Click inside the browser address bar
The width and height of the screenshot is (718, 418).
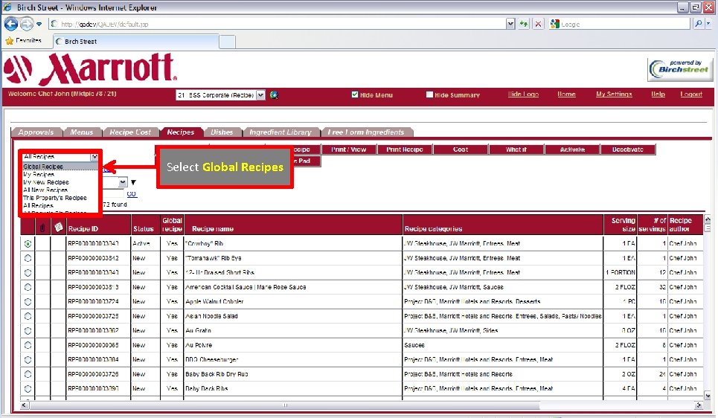[x=277, y=24]
